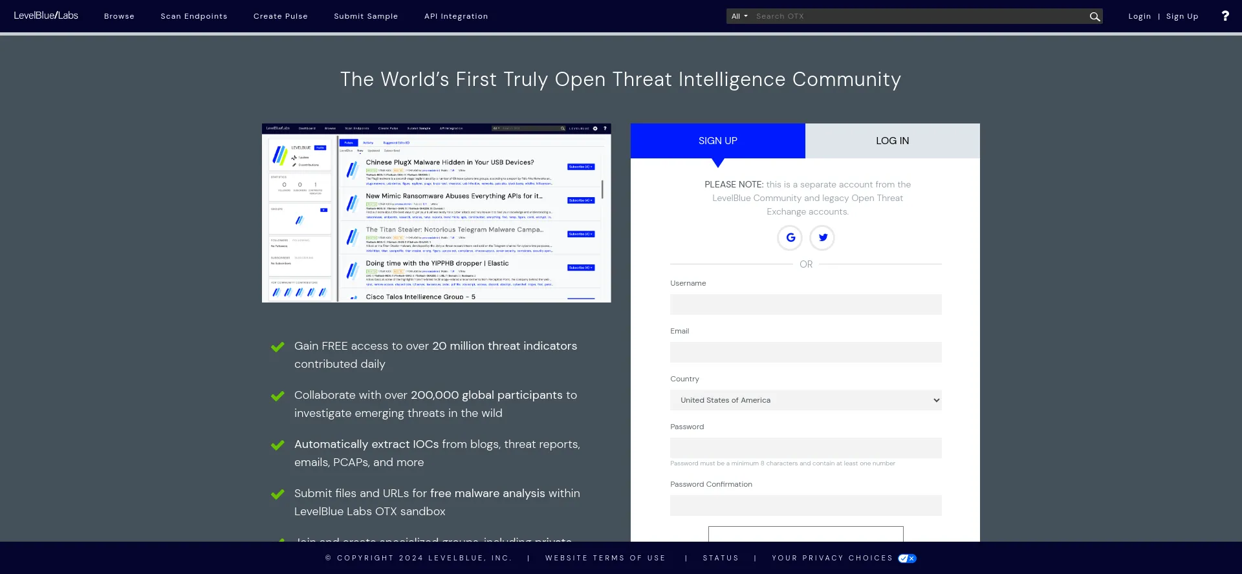Click into the Email field

(x=805, y=352)
